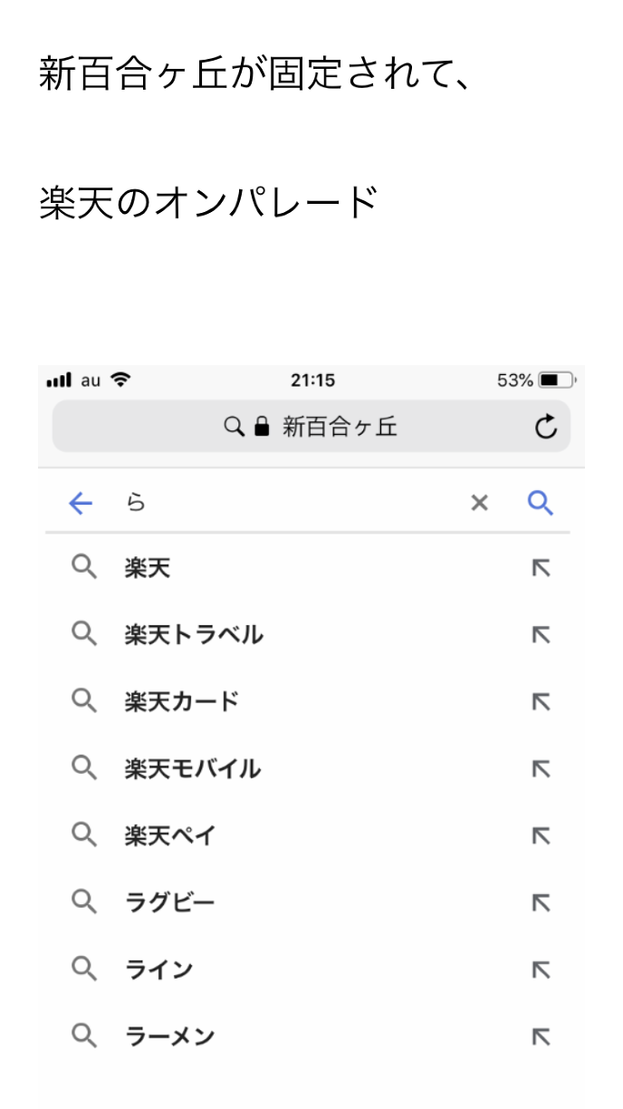Open the 楽天カード suggestion
The height and width of the screenshot is (1109, 623).
(x=182, y=702)
